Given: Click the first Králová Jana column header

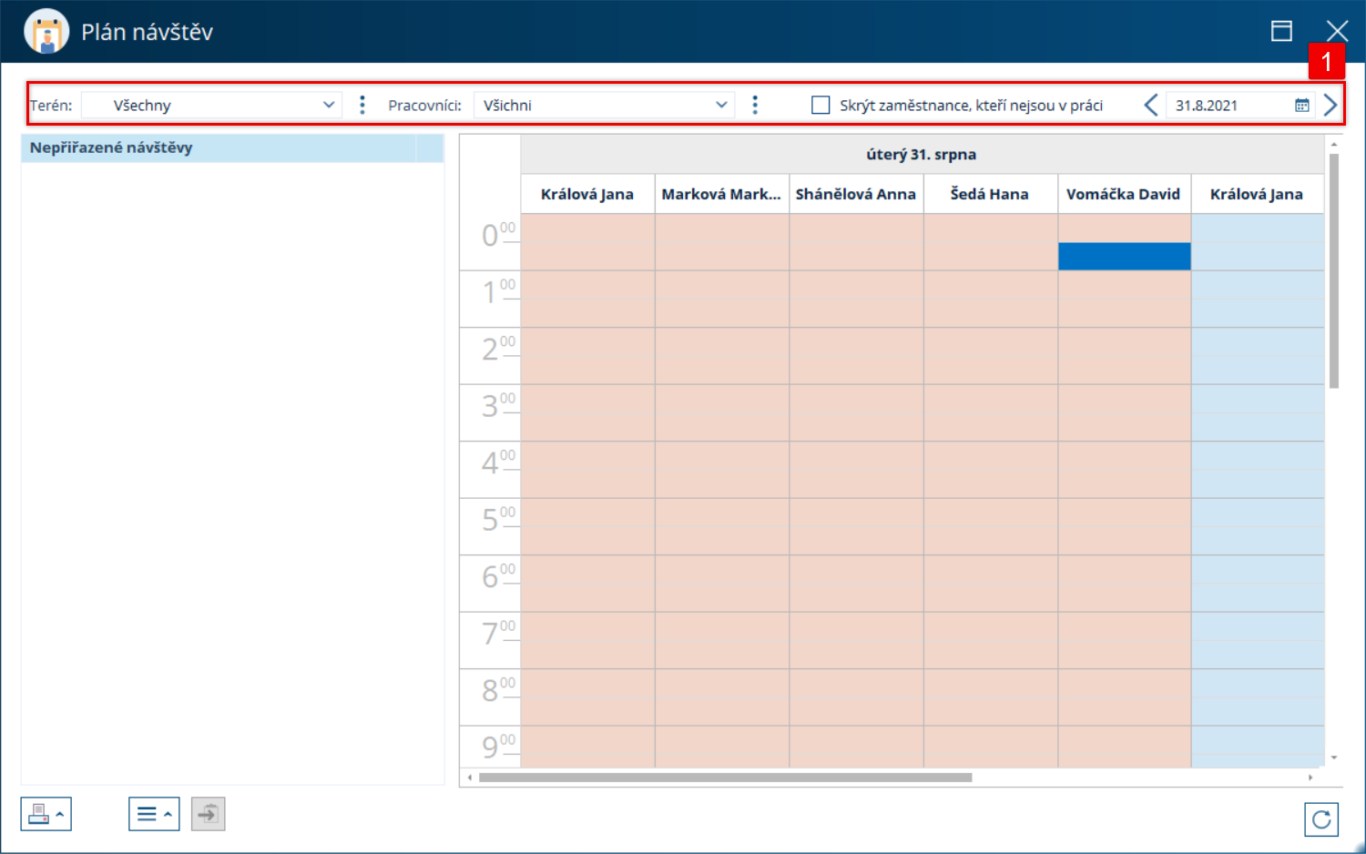Looking at the screenshot, I should pyautogui.click(x=587, y=194).
